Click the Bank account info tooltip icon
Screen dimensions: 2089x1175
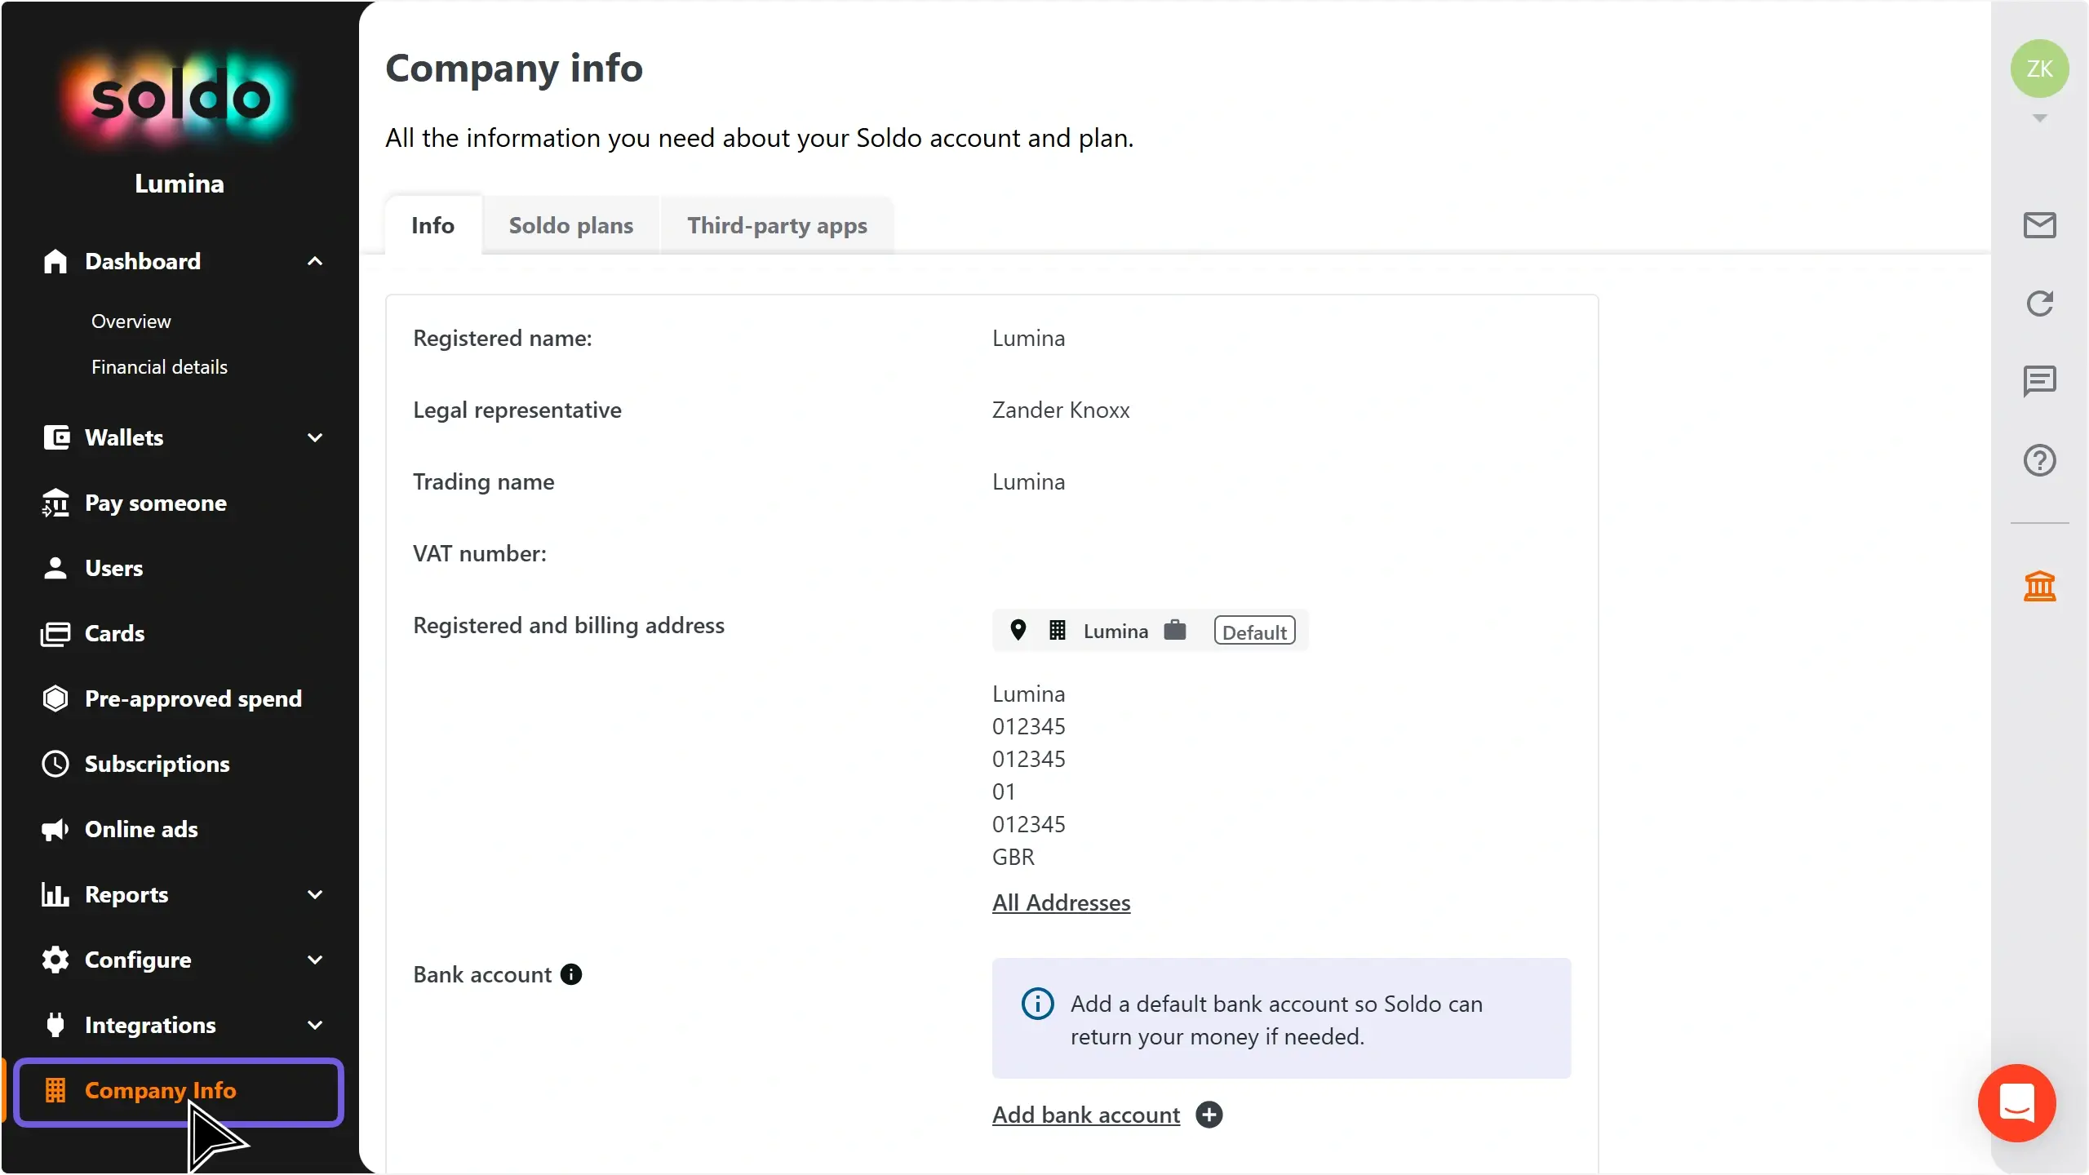tap(571, 974)
